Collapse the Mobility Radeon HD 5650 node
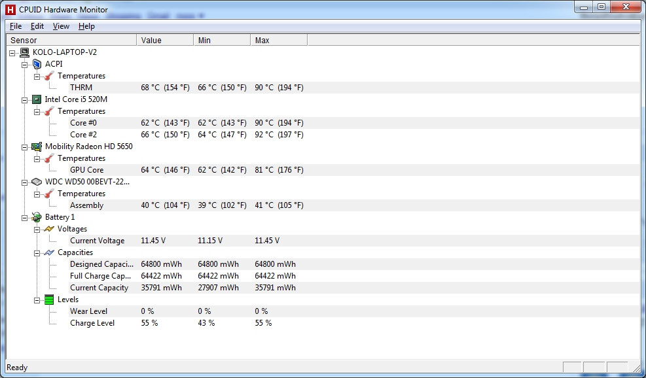Image resolution: width=646 pixels, height=378 pixels. 25,147
